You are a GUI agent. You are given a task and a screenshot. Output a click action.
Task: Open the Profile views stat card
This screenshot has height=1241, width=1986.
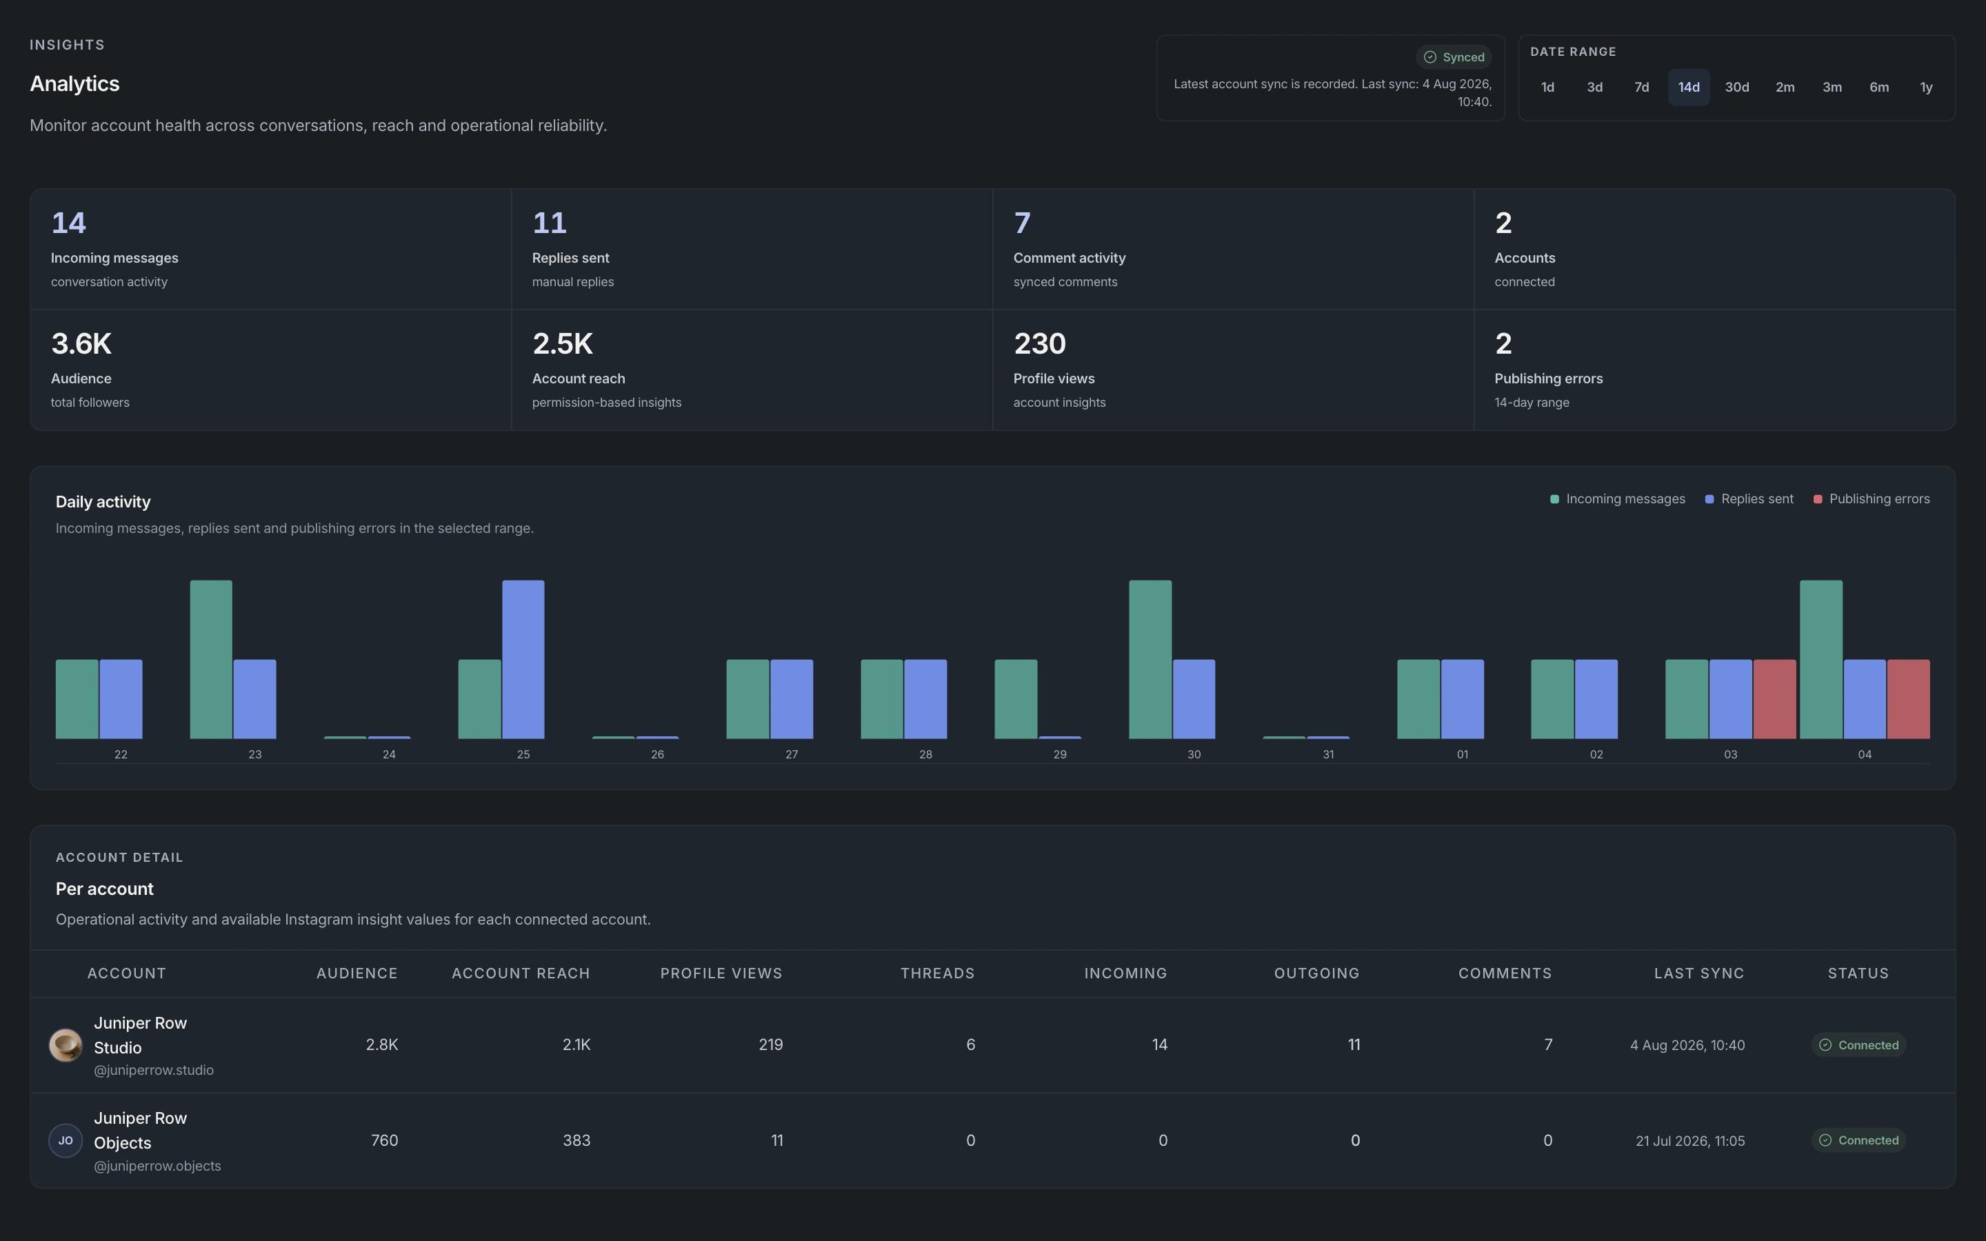point(1234,370)
